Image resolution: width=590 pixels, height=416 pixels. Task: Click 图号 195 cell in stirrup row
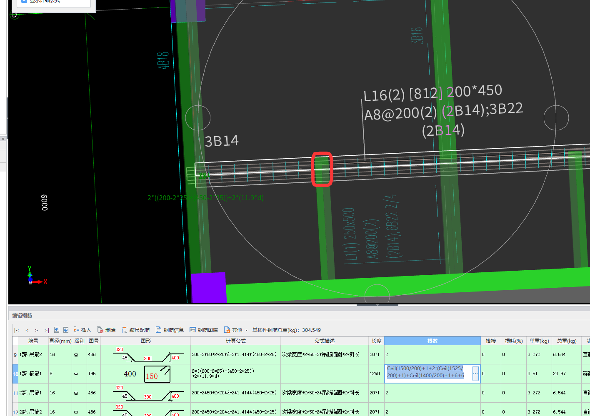[94, 374]
